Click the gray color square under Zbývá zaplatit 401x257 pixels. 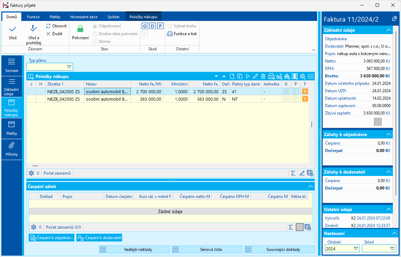(378, 122)
